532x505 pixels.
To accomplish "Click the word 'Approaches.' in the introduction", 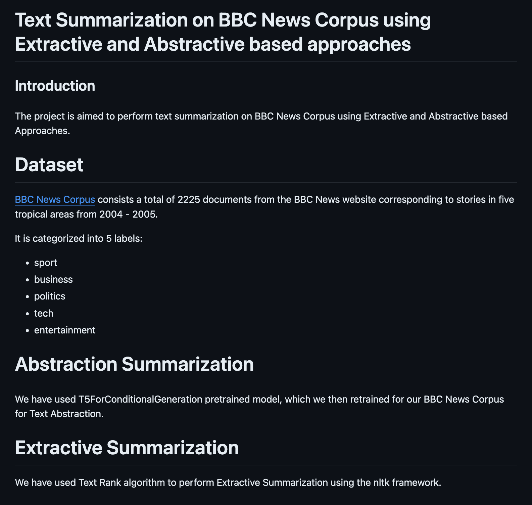I will click(x=43, y=131).
